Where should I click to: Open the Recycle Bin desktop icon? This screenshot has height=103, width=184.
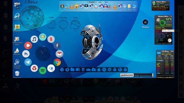tap(17, 74)
